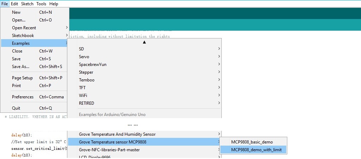Choose Quit from the File menu
361x159 pixels.
click(35, 108)
